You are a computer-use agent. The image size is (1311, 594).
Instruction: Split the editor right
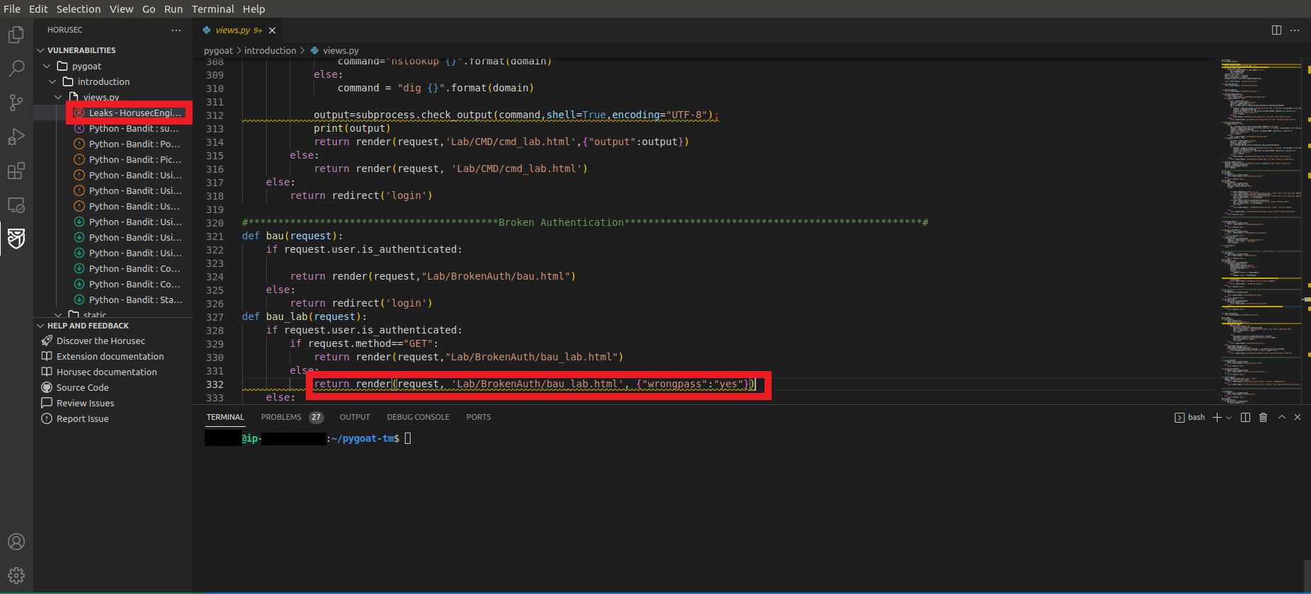1276,30
